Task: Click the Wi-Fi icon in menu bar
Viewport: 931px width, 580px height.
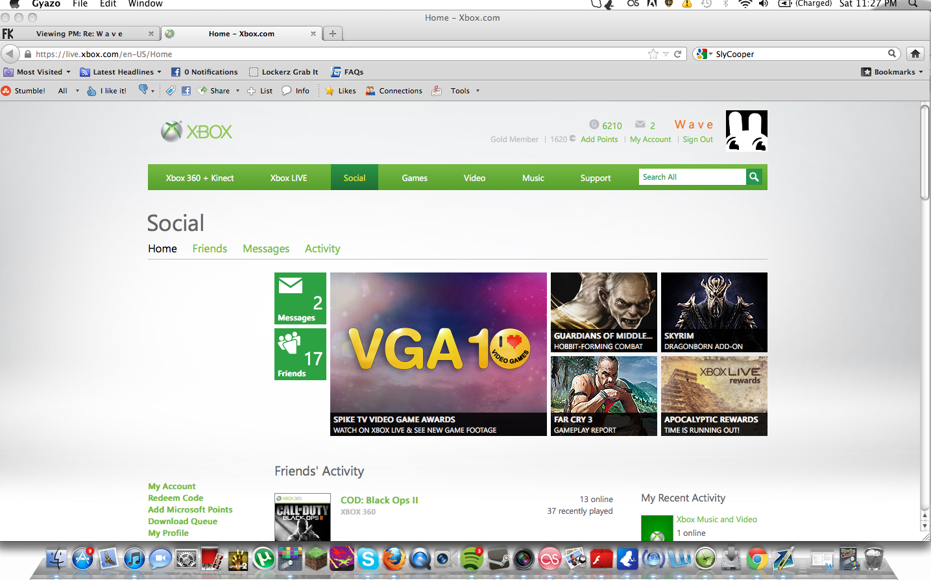Action: [745, 4]
